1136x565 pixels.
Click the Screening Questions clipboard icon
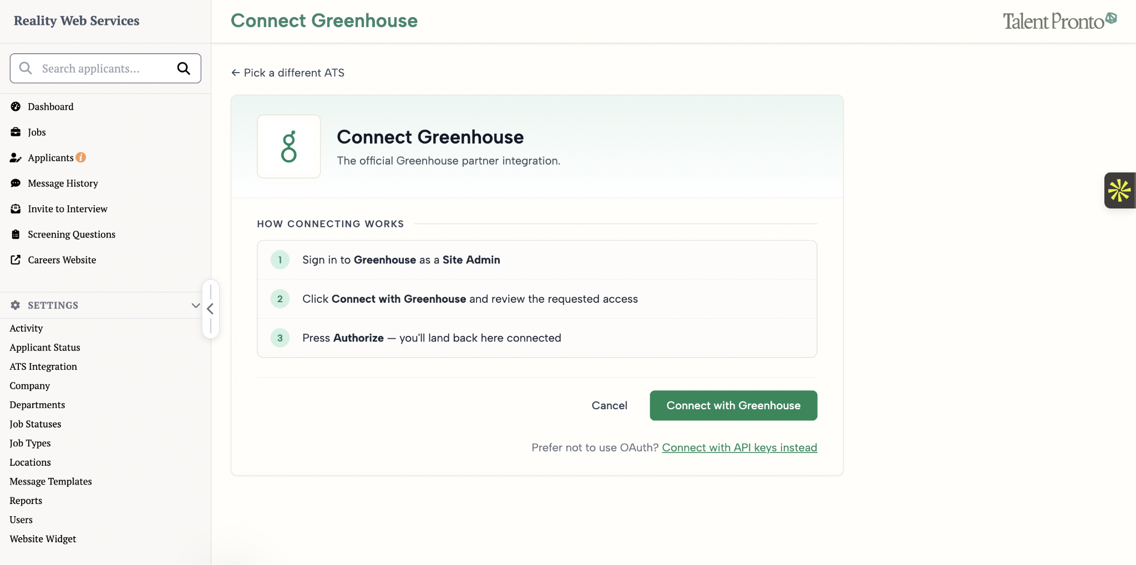pos(16,234)
